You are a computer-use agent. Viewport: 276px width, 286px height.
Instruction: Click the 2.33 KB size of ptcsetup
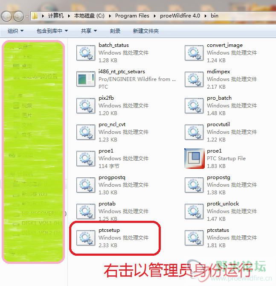(x=107, y=246)
